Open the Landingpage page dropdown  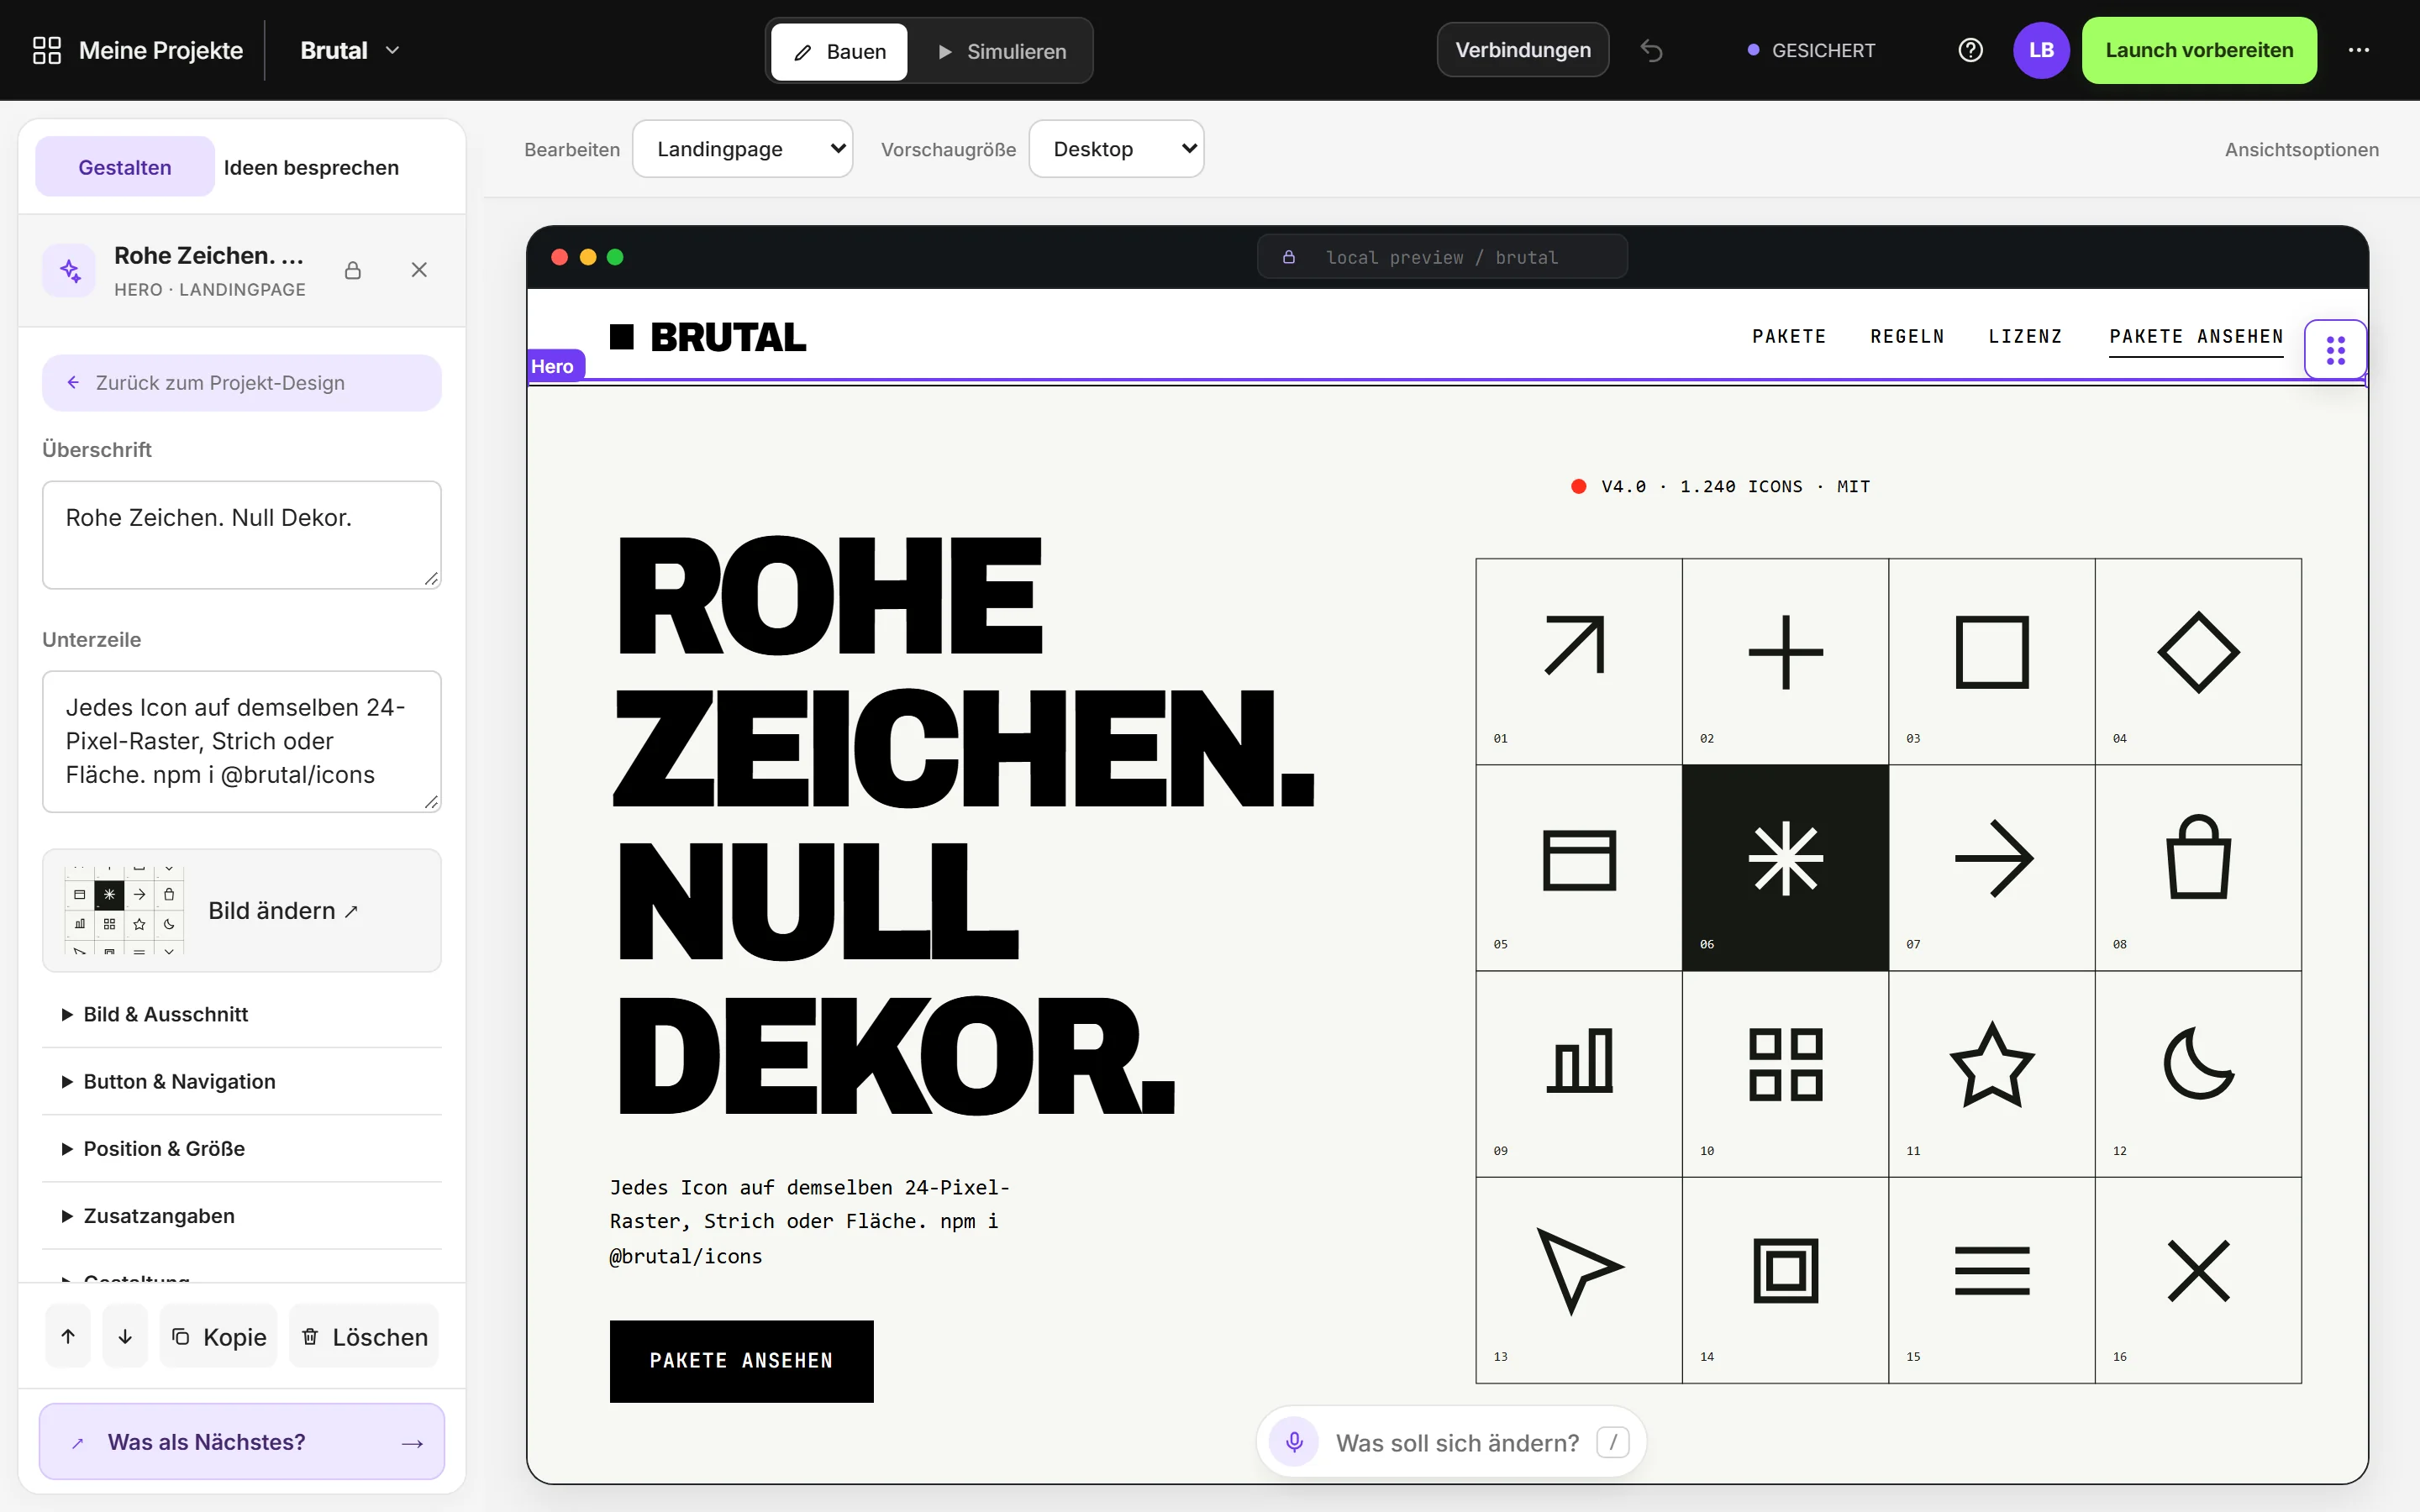pos(743,149)
